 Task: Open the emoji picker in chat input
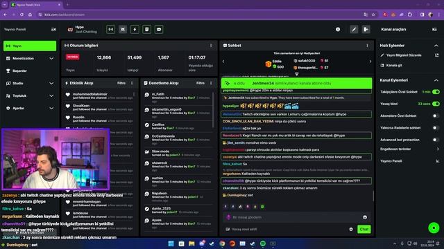tap(365, 217)
